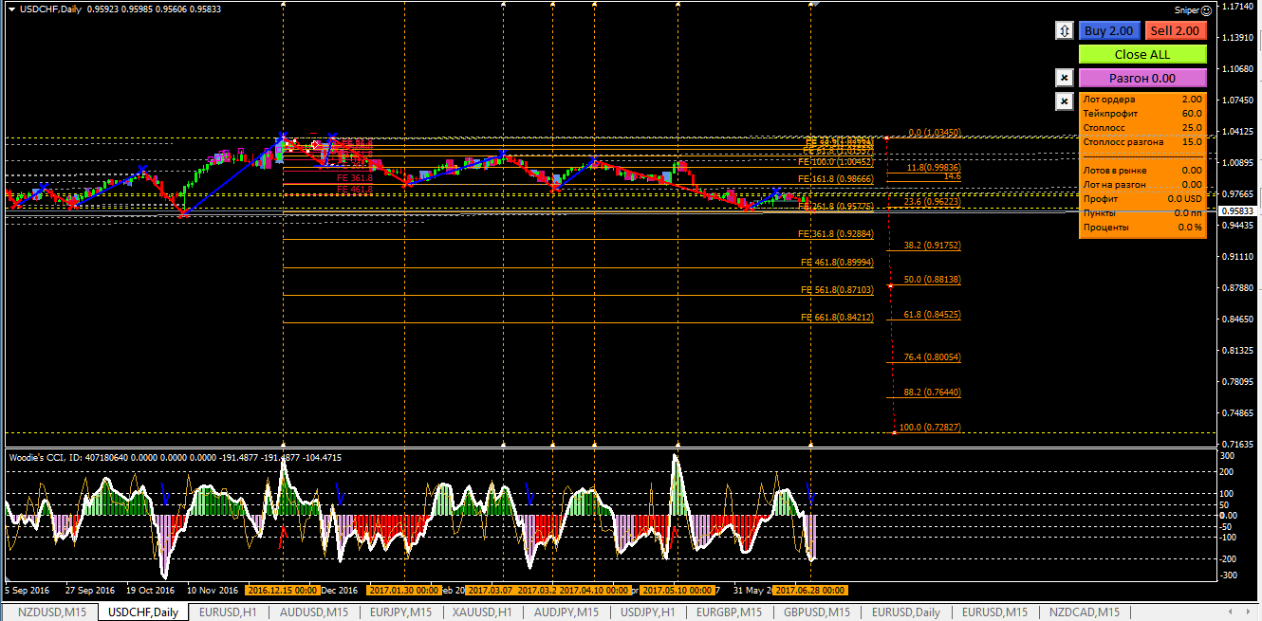Open the EURUSD,H1 chart tab
The height and width of the screenshot is (621, 1262).
point(228,612)
